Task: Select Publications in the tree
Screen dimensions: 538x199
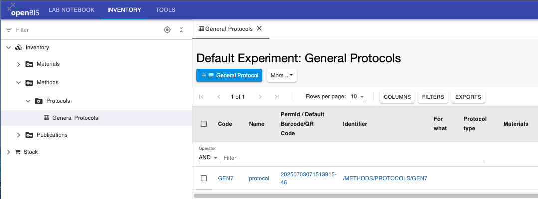Action: tap(52, 135)
